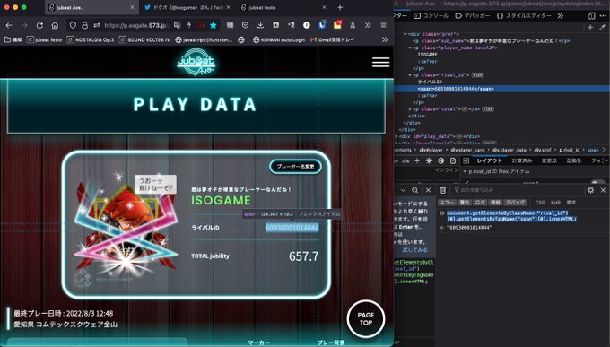The width and height of the screenshot is (610, 347).
Task: Toggle the .cls class panel
Action: click(405, 160)
